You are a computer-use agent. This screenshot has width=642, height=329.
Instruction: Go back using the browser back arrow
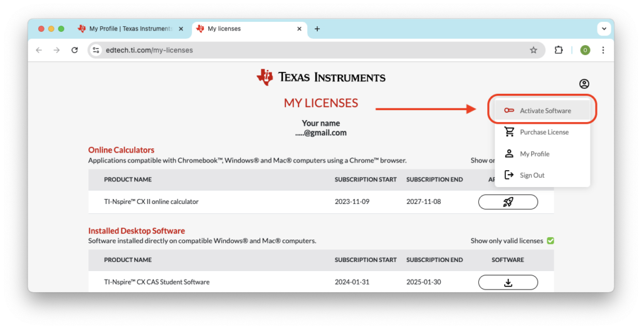39,50
